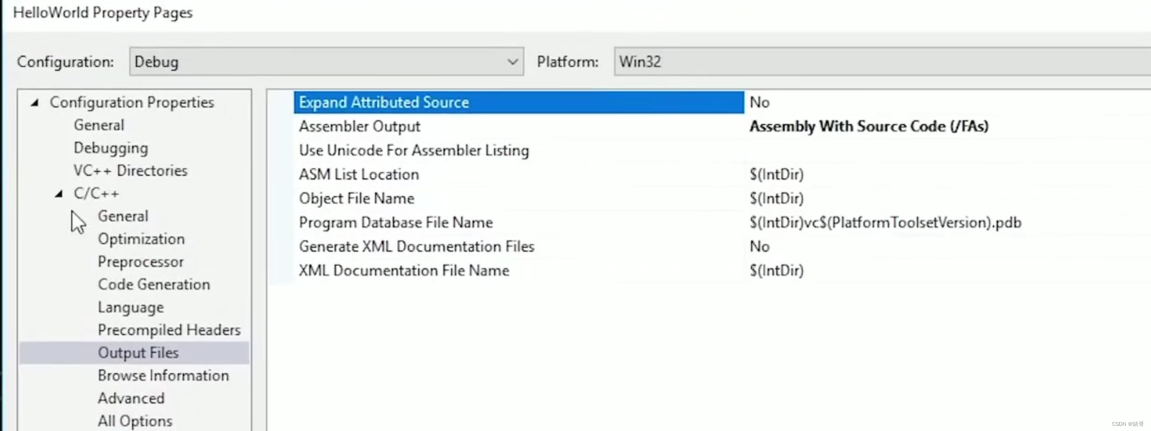Select the Code Generation tree item
1151x431 pixels.
pyautogui.click(x=154, y=284)
